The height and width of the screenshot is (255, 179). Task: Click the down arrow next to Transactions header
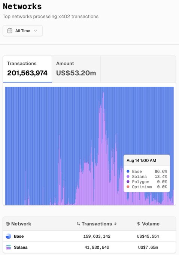coord(115,224)
